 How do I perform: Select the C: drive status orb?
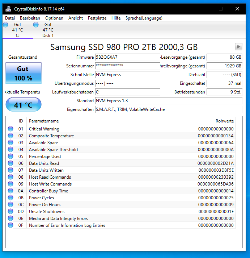pyautogui.click(x=5, y=25)
